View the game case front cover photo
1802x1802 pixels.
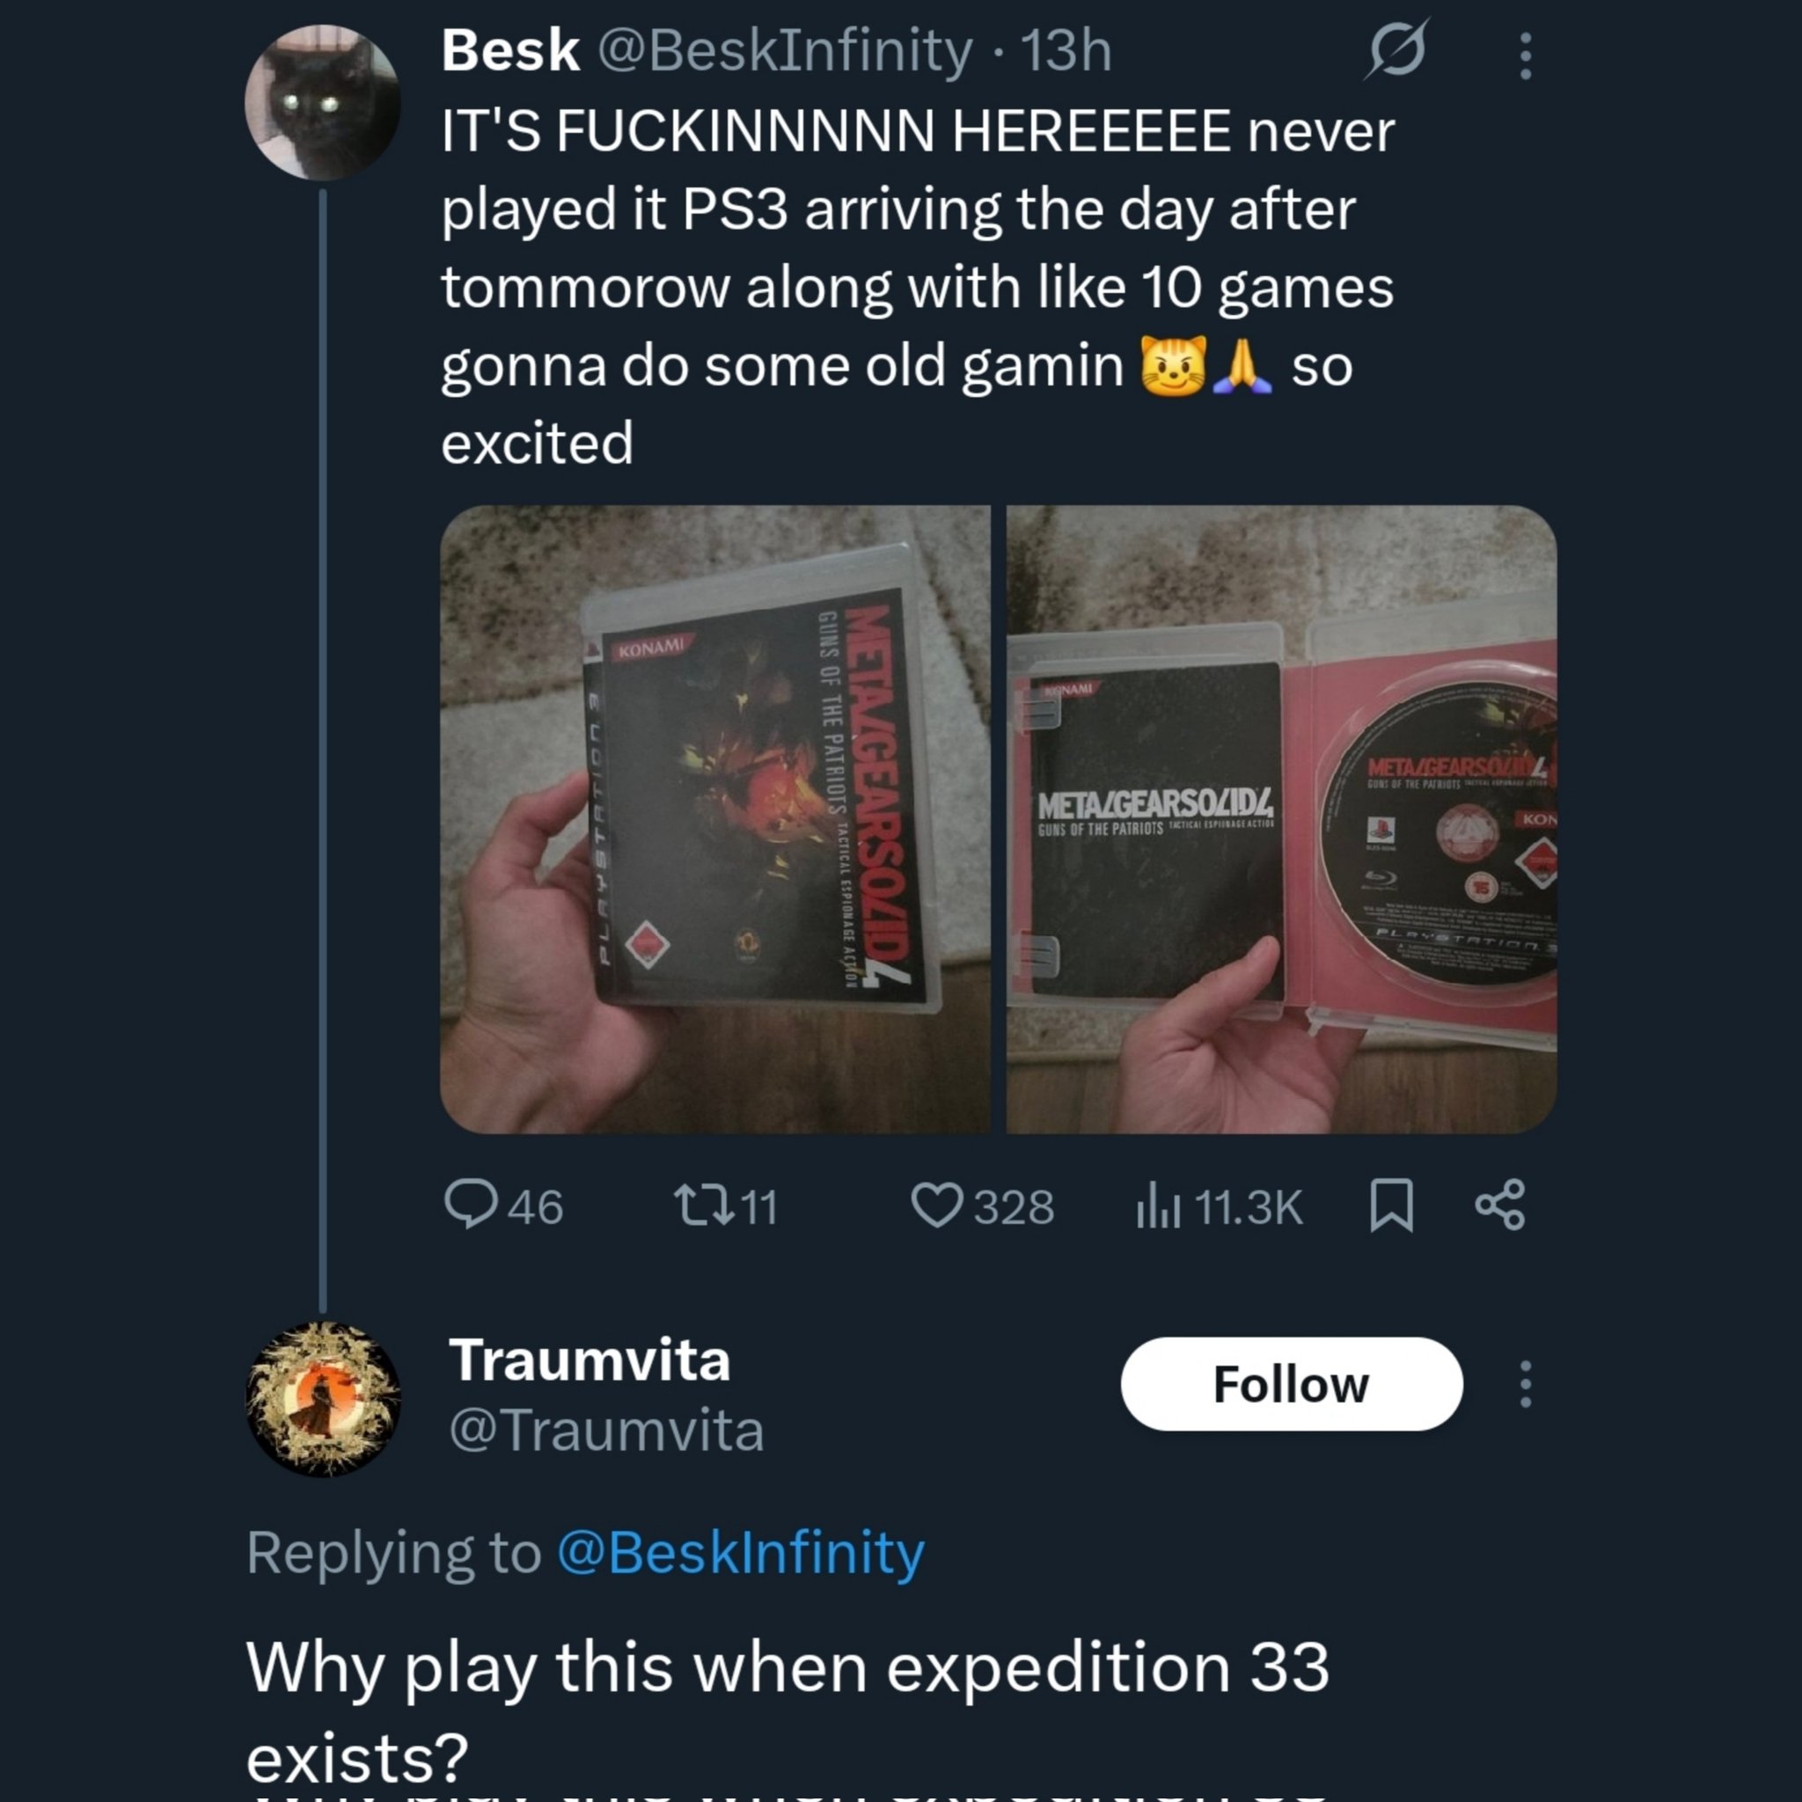point(715,819)
